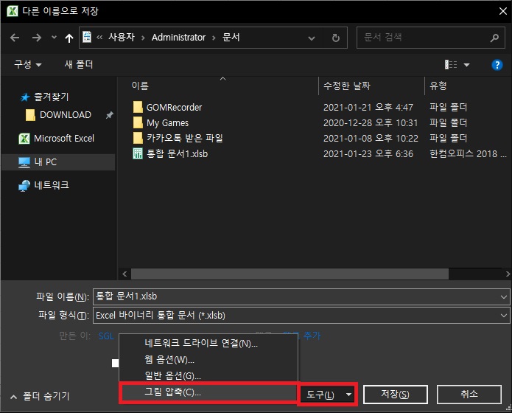Click date 2020-12-28 오후 10:31
This screenshot has width=512, height=413.
tap(371, 123)
